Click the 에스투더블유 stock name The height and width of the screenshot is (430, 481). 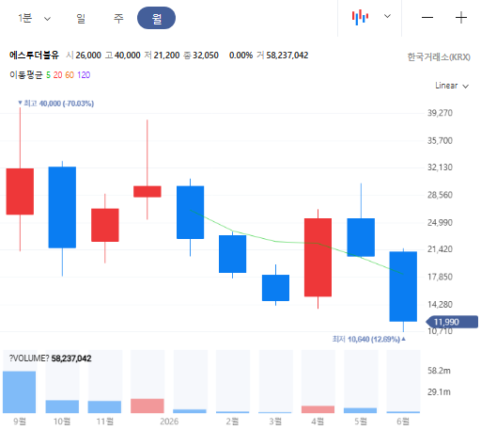click(x=34, y=56)
